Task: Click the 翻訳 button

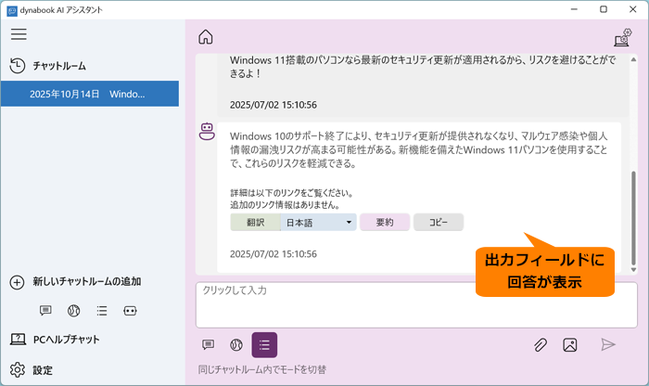Action: tap(255, 223)
